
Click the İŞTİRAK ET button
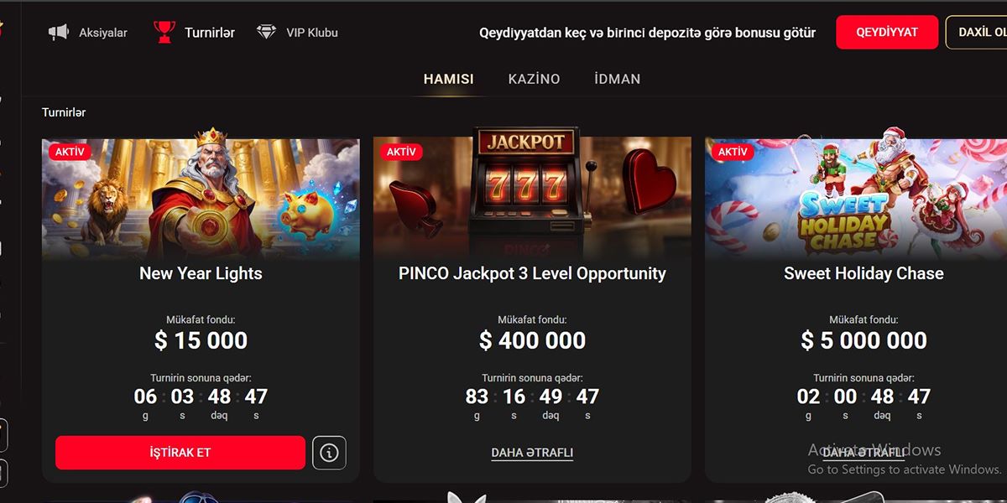coord(180,453)
